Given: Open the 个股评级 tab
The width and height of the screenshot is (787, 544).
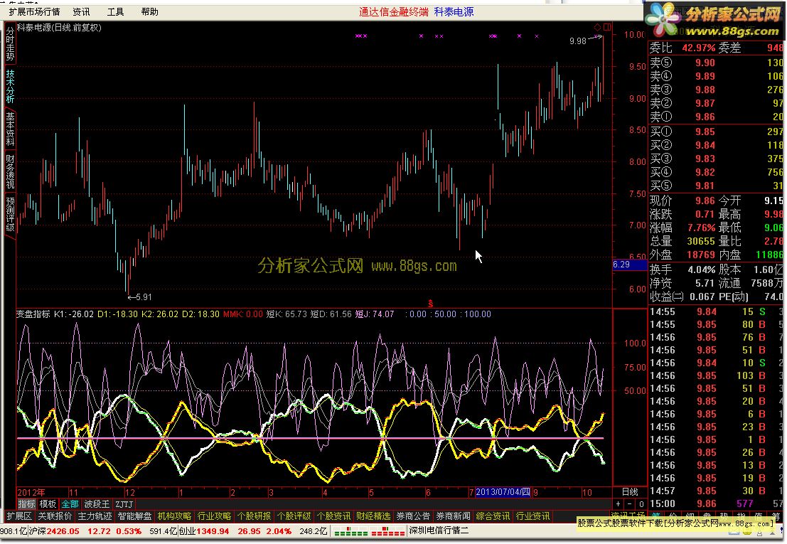Looking at the screenshot, I should (x=294, y=516).
